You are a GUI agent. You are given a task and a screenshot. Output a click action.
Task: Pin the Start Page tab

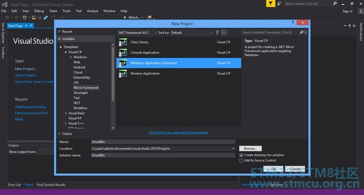26,26
